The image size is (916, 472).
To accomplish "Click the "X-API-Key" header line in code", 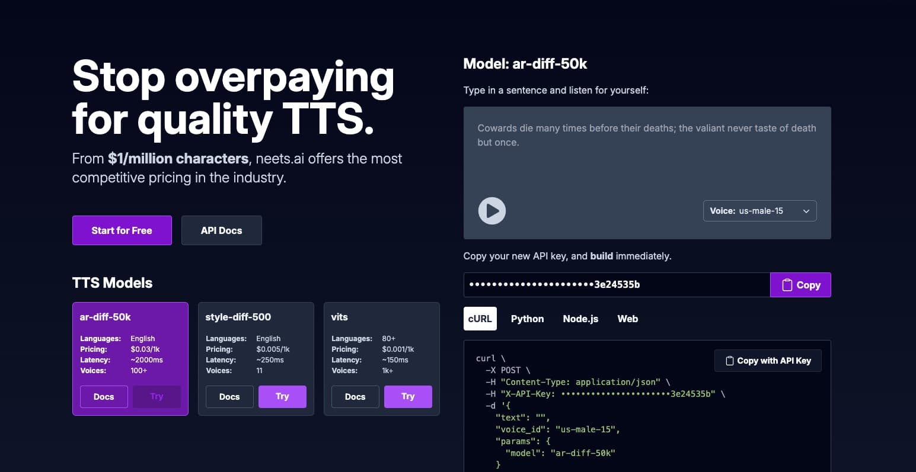I will click(605, 394).
